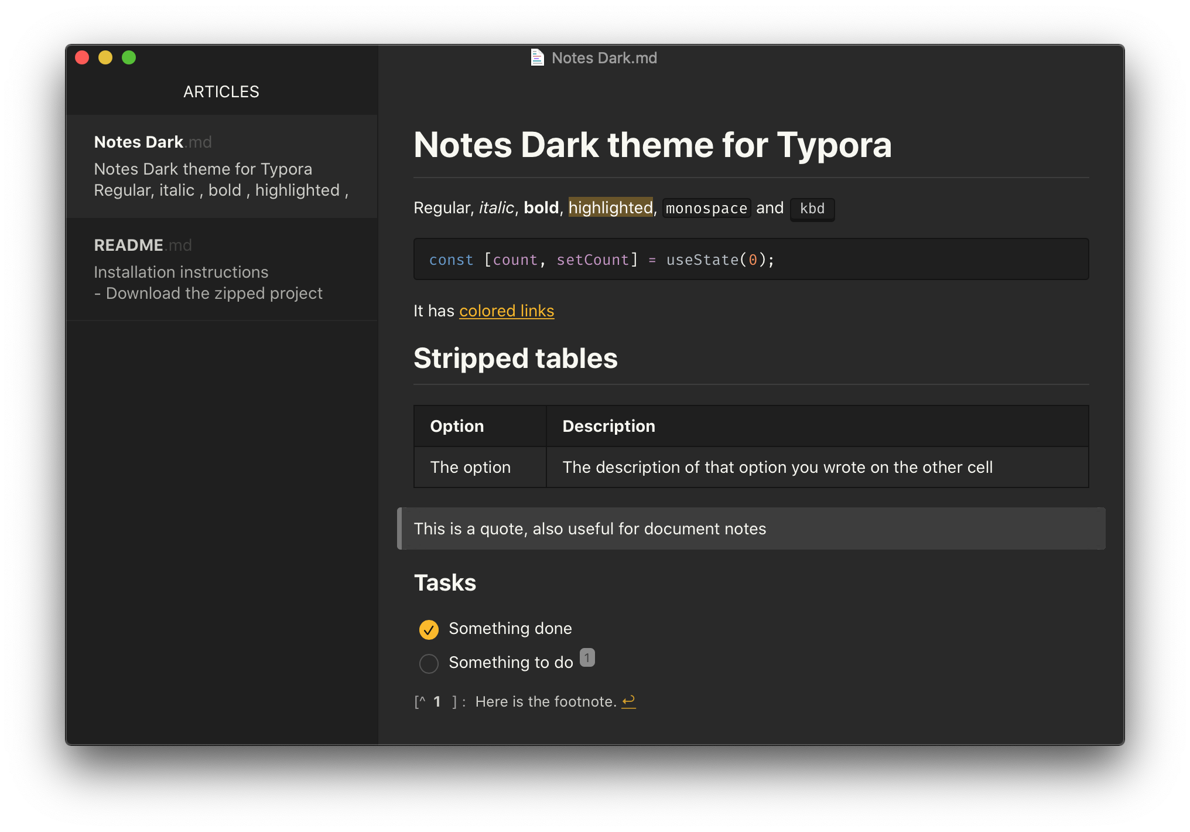Viewport: 1190px width, 832px height.
Task: Click 'Here is the footnote.' text
Action: (x=546, y=702)
